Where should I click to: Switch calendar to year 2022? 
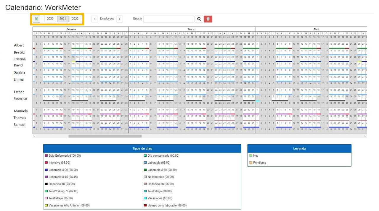coord(75,19)
